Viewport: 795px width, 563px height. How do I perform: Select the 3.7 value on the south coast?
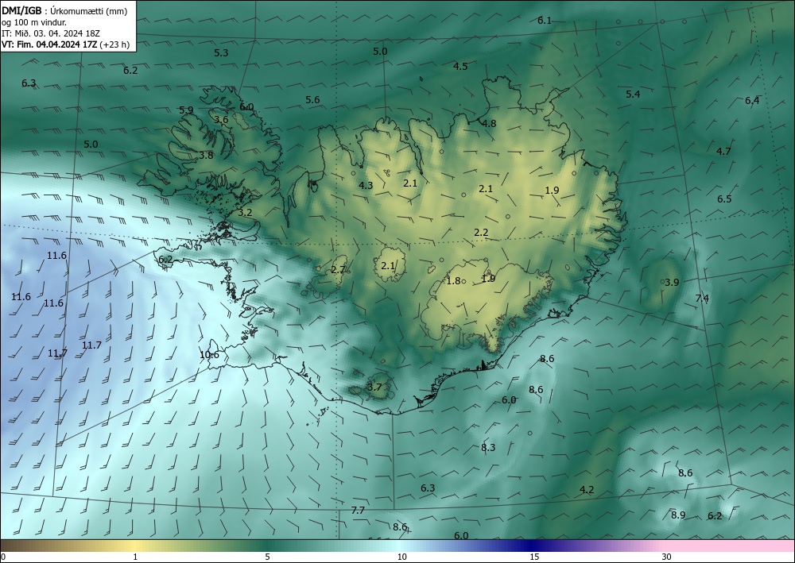point(374,388)
